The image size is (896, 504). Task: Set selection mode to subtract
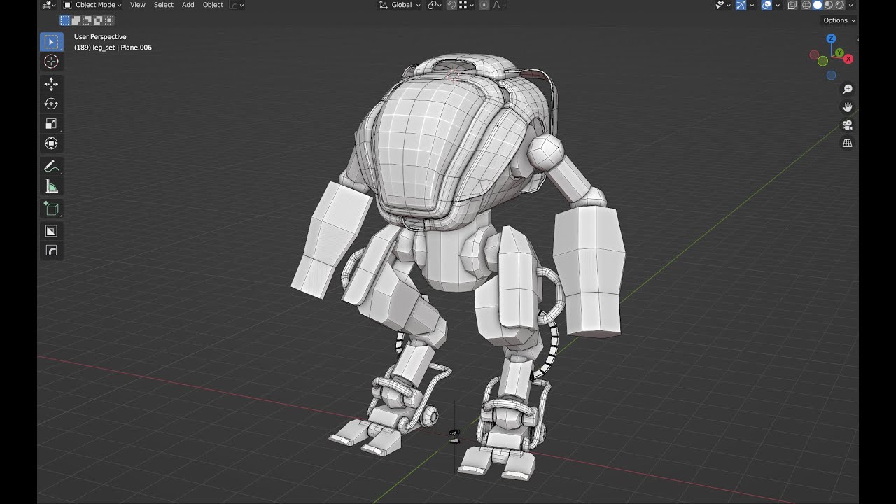(87, 20)
